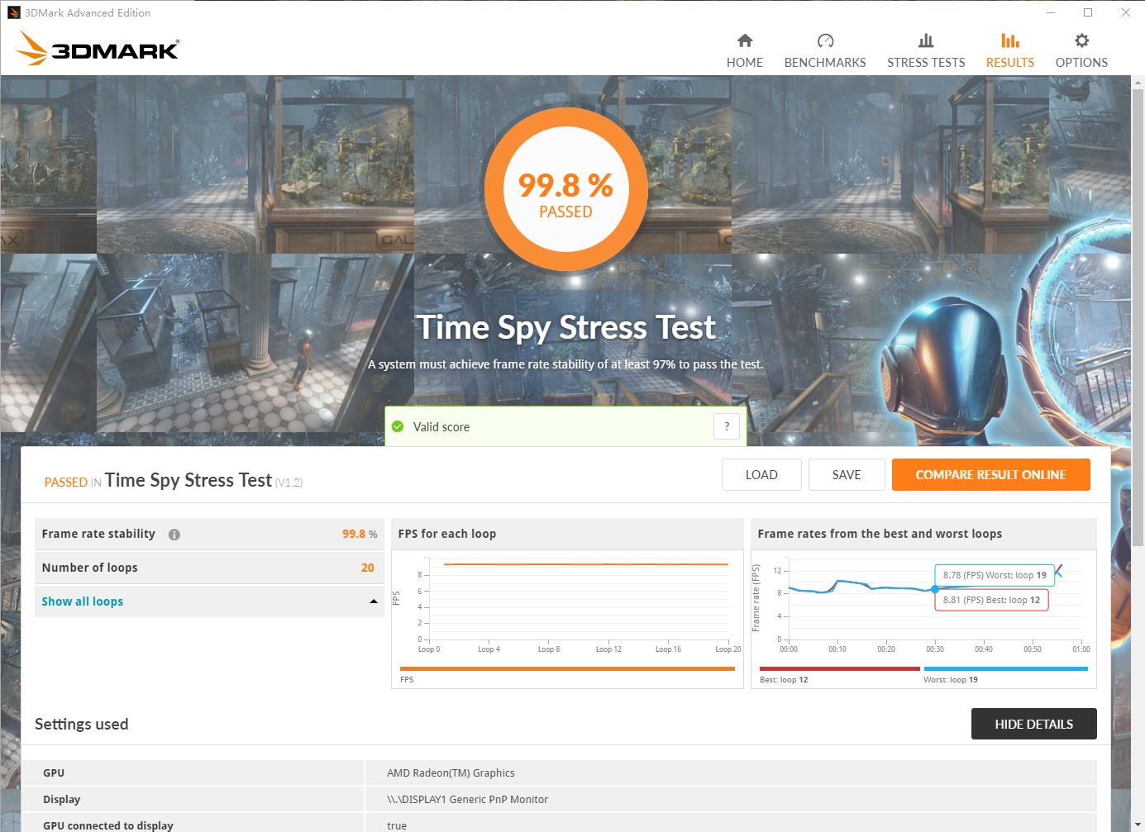Click the FPS for each loop heading
This screenshot has height=832, width=1145.
pos(447,534)
